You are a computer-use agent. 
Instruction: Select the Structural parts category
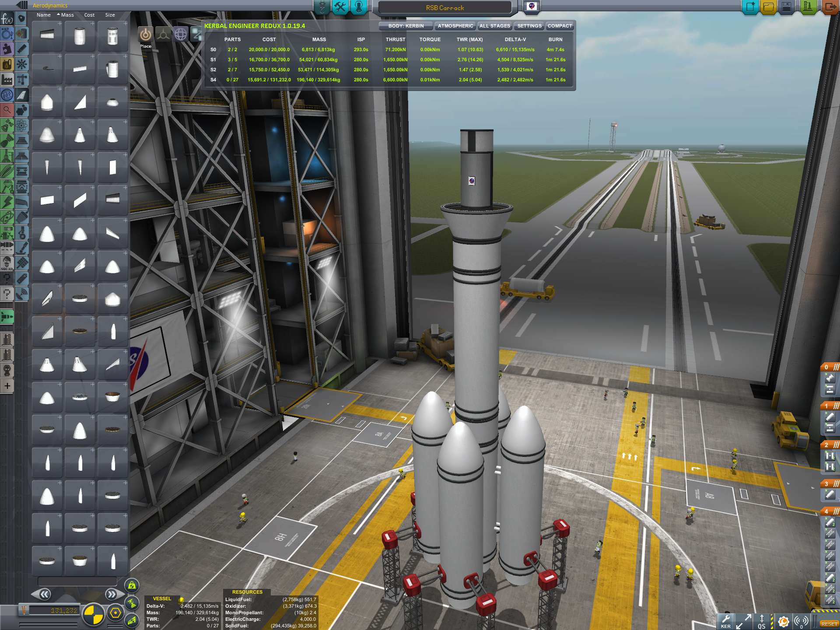22,80
